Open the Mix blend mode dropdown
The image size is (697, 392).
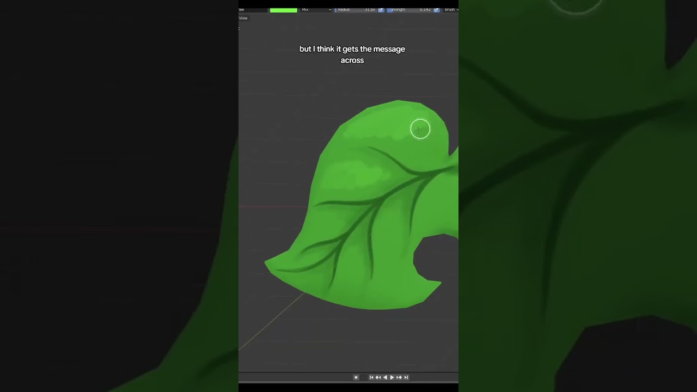[x=316, y=10]
